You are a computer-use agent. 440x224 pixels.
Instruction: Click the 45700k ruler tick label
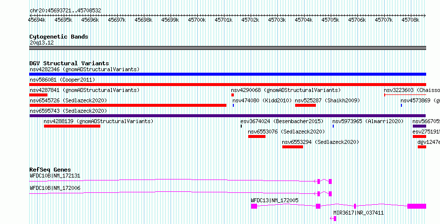[x=197, y=20]
